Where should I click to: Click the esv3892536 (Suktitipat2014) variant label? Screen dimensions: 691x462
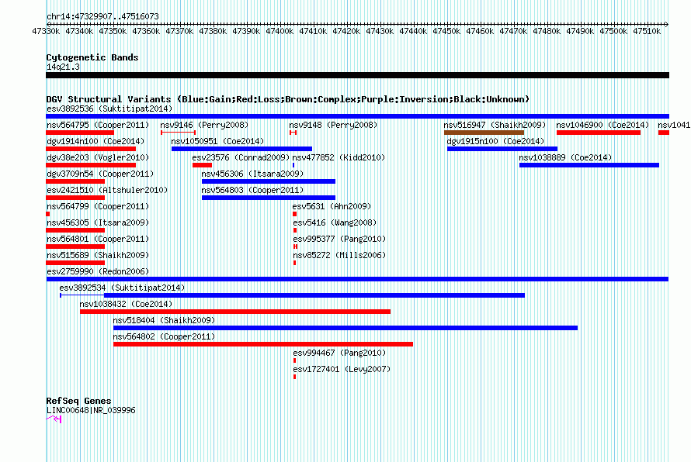(x=109, y=109)
